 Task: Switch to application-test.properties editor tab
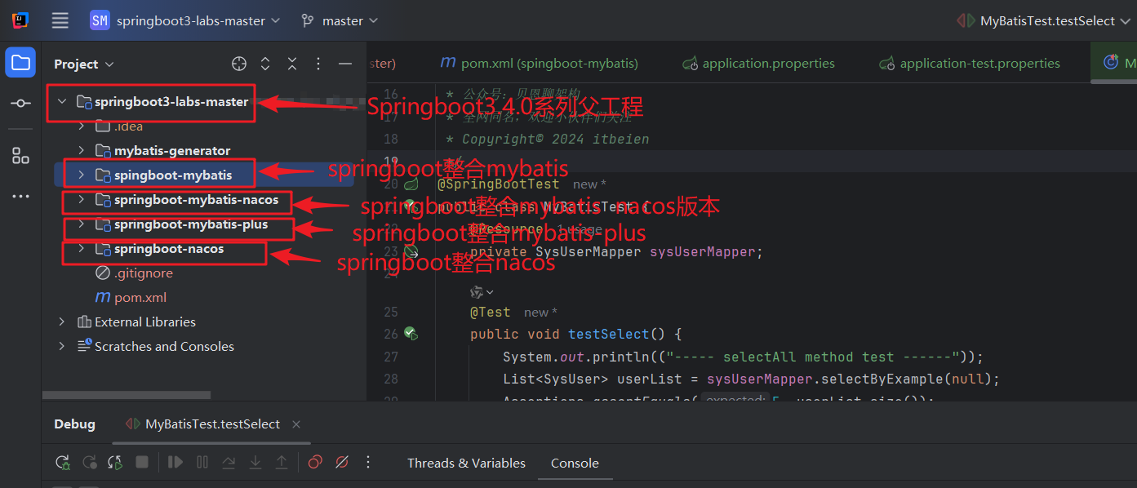pyautogui.click(x=969, y=63)
